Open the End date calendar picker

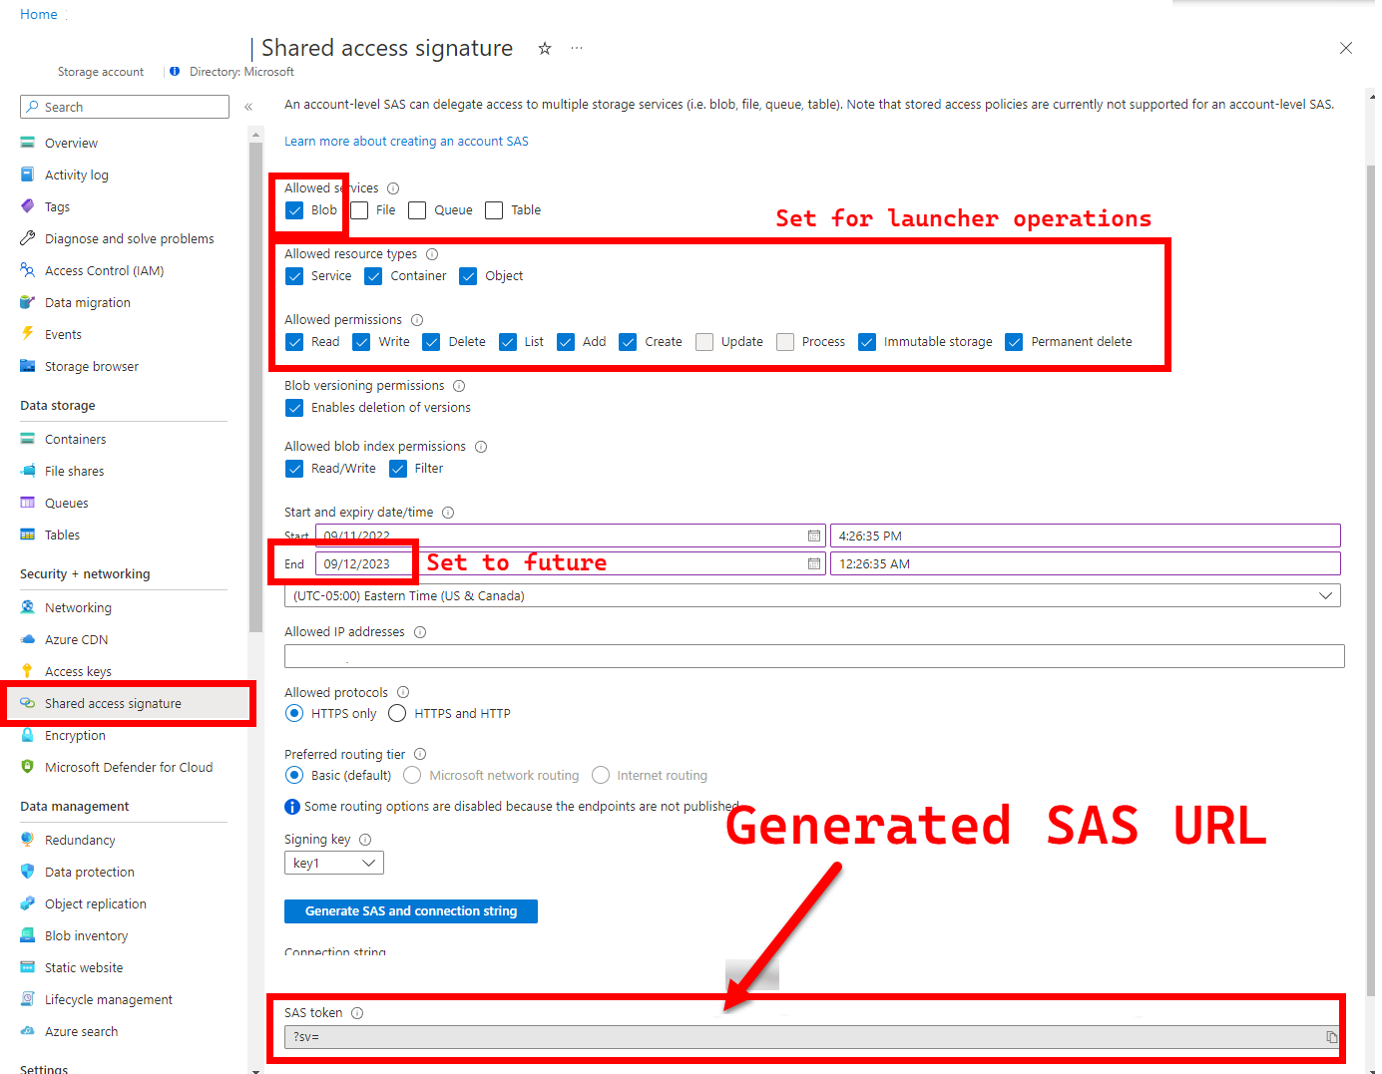click(813, 563)
